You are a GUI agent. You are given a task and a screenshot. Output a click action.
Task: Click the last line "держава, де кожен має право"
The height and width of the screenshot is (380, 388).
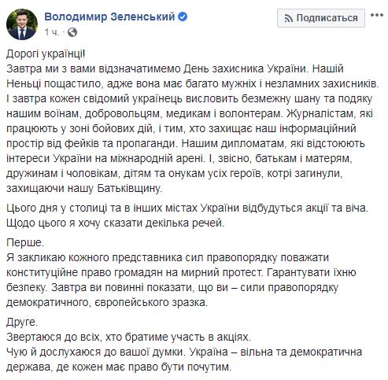[x=119, y=367]
